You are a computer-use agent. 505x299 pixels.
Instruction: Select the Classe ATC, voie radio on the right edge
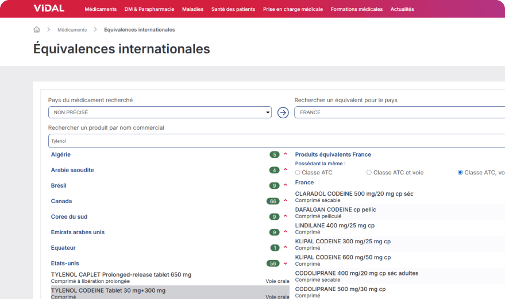pyautogui.click(x=460, y=173)
